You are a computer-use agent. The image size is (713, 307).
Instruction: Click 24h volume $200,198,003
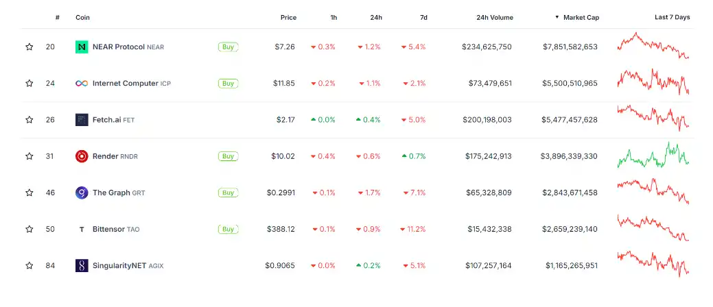[487, 120]
